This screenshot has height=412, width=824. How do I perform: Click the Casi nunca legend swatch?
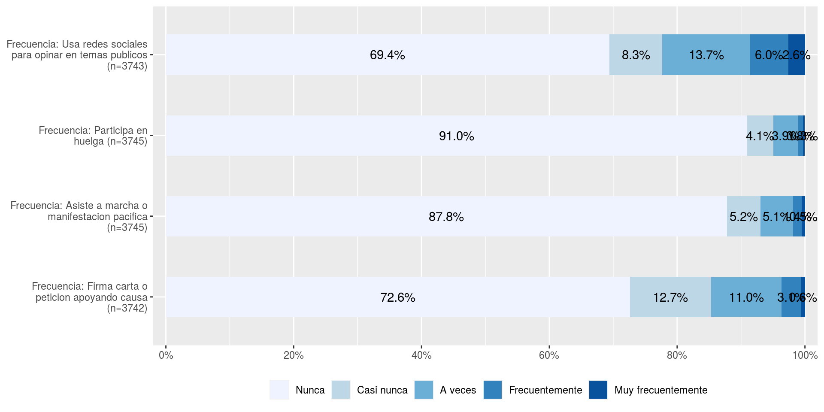coord(341,390)
